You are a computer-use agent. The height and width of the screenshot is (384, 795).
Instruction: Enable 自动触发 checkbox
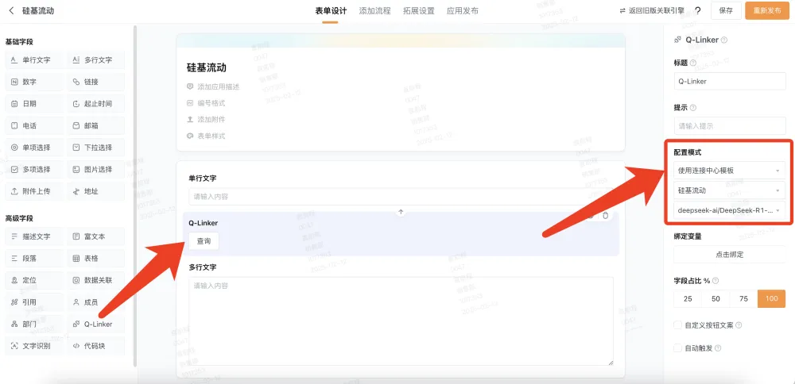(x=677, y=348)
